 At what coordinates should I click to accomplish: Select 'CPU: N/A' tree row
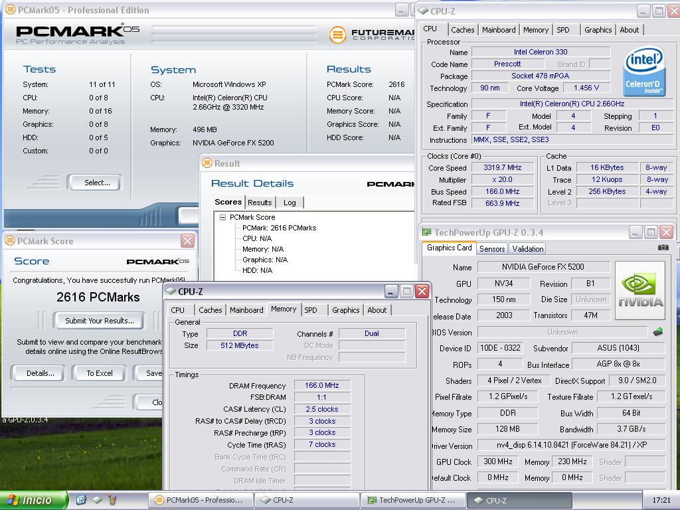click(x=257, y=238)
